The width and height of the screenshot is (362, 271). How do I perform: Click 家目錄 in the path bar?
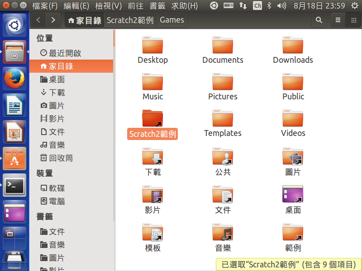(x=85, y=20)
